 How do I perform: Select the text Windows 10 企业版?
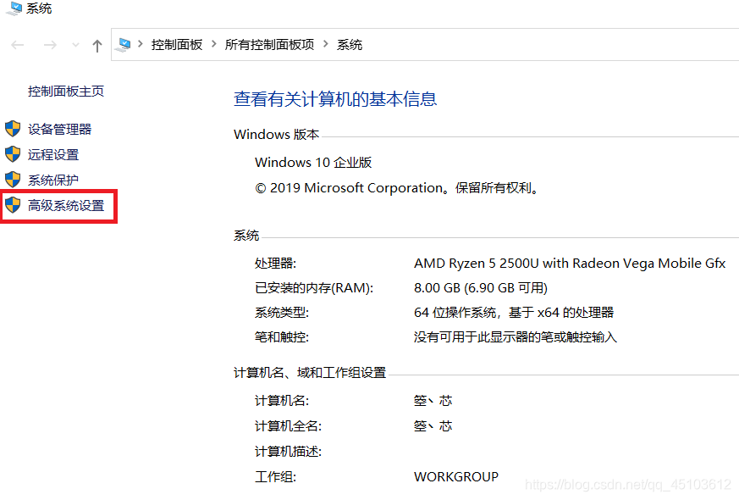pos(313,163)
